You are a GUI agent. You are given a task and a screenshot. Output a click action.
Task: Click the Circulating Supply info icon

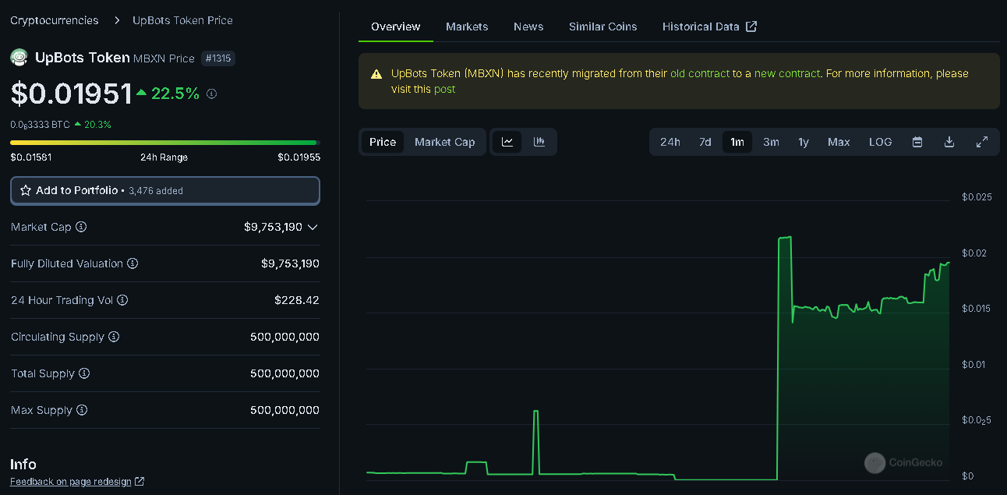click(x=114, y=337)
